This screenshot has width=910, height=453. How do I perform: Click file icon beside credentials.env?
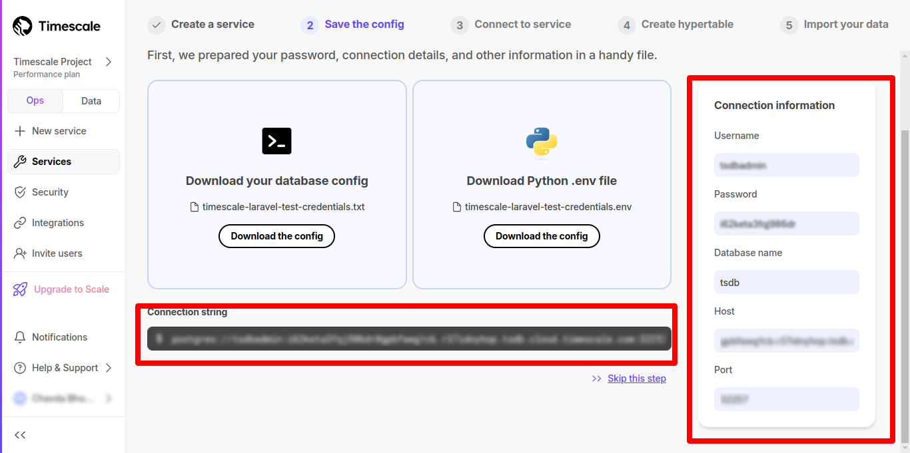point(457,207)
